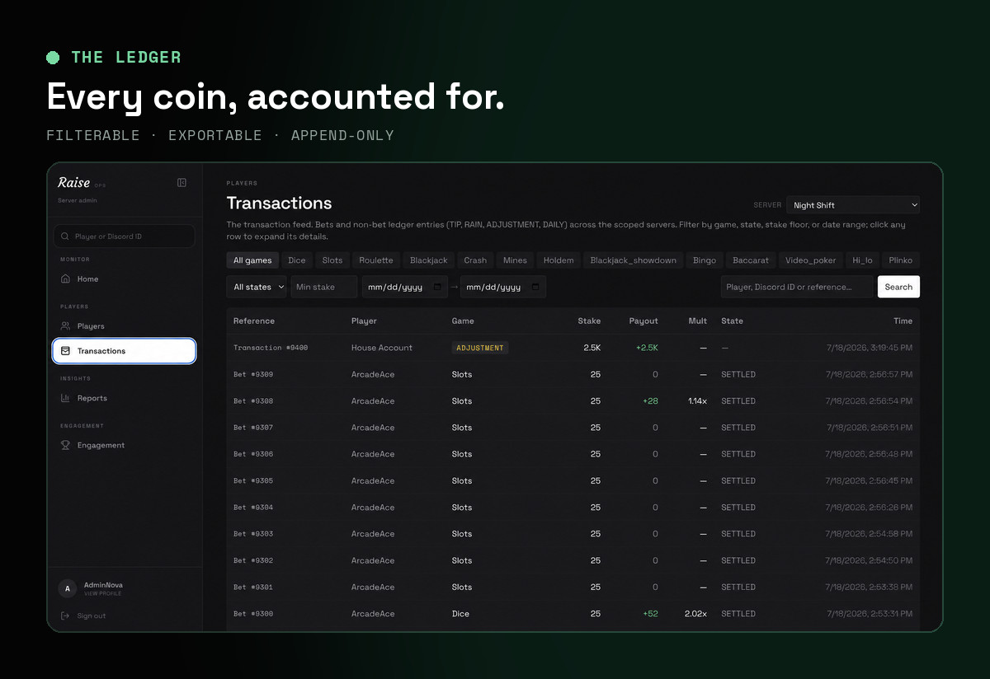Filter by Bingo game
Screen dimensions: 990x679
click(705, 260)
